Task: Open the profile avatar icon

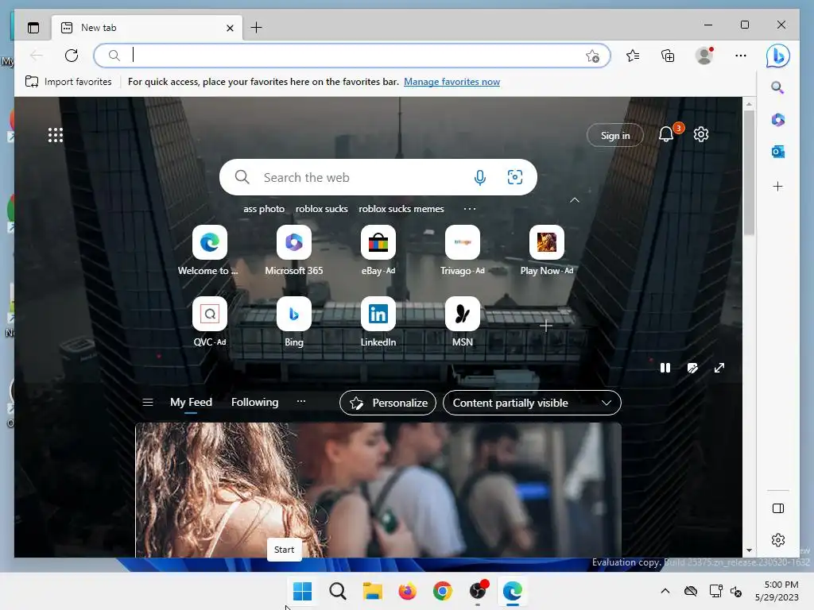Action: (x=704, y=56)
